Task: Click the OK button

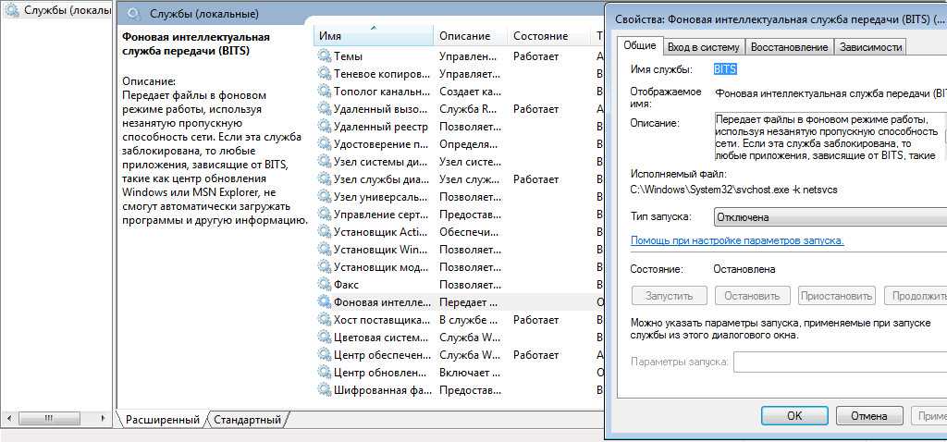Action: click(x=794, y=415)
